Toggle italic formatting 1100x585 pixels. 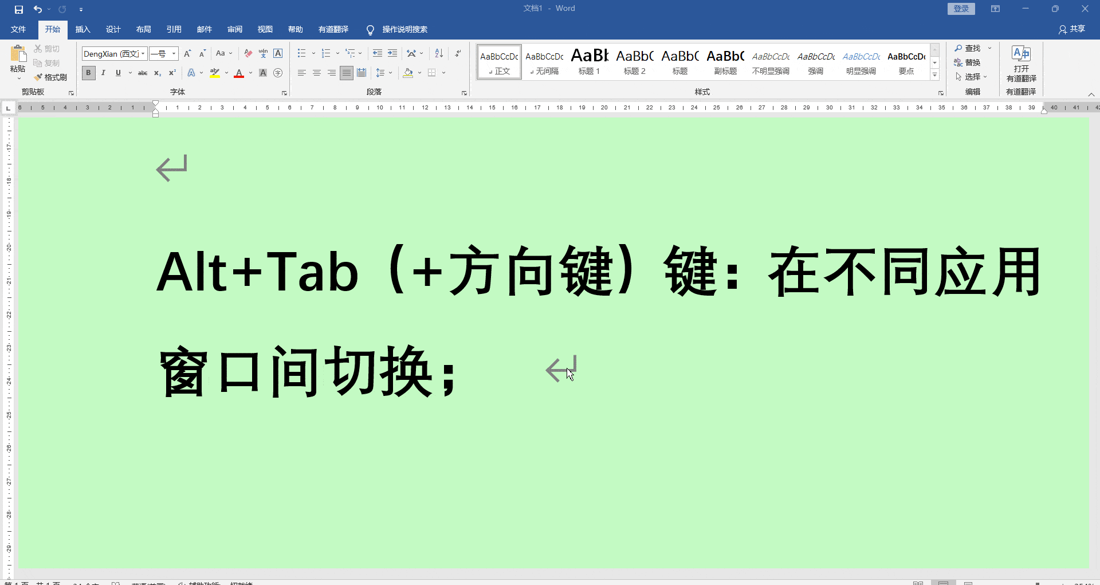103,73
